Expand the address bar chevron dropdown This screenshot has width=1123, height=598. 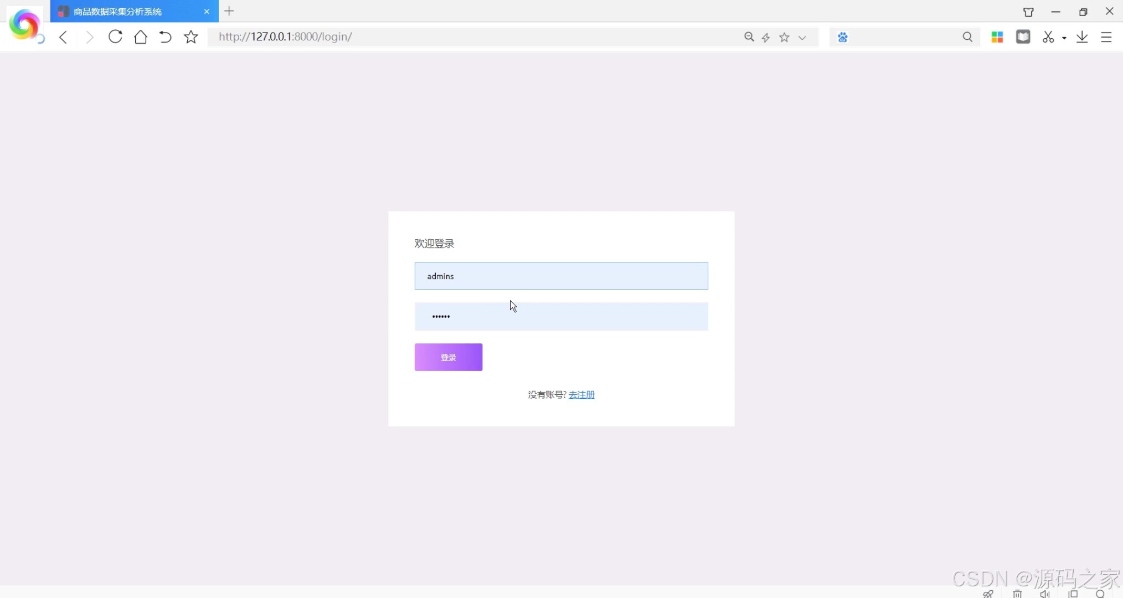pyautogui.click(x=802, y=37)
